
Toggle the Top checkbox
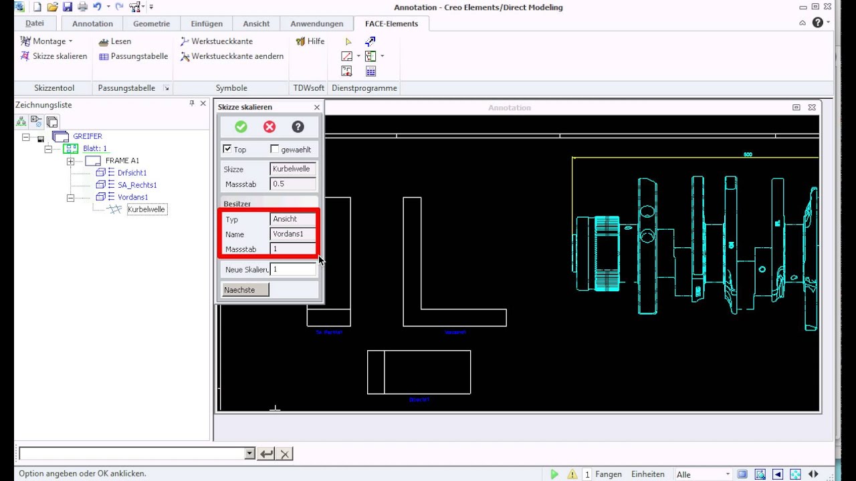(x=227, y=149)
